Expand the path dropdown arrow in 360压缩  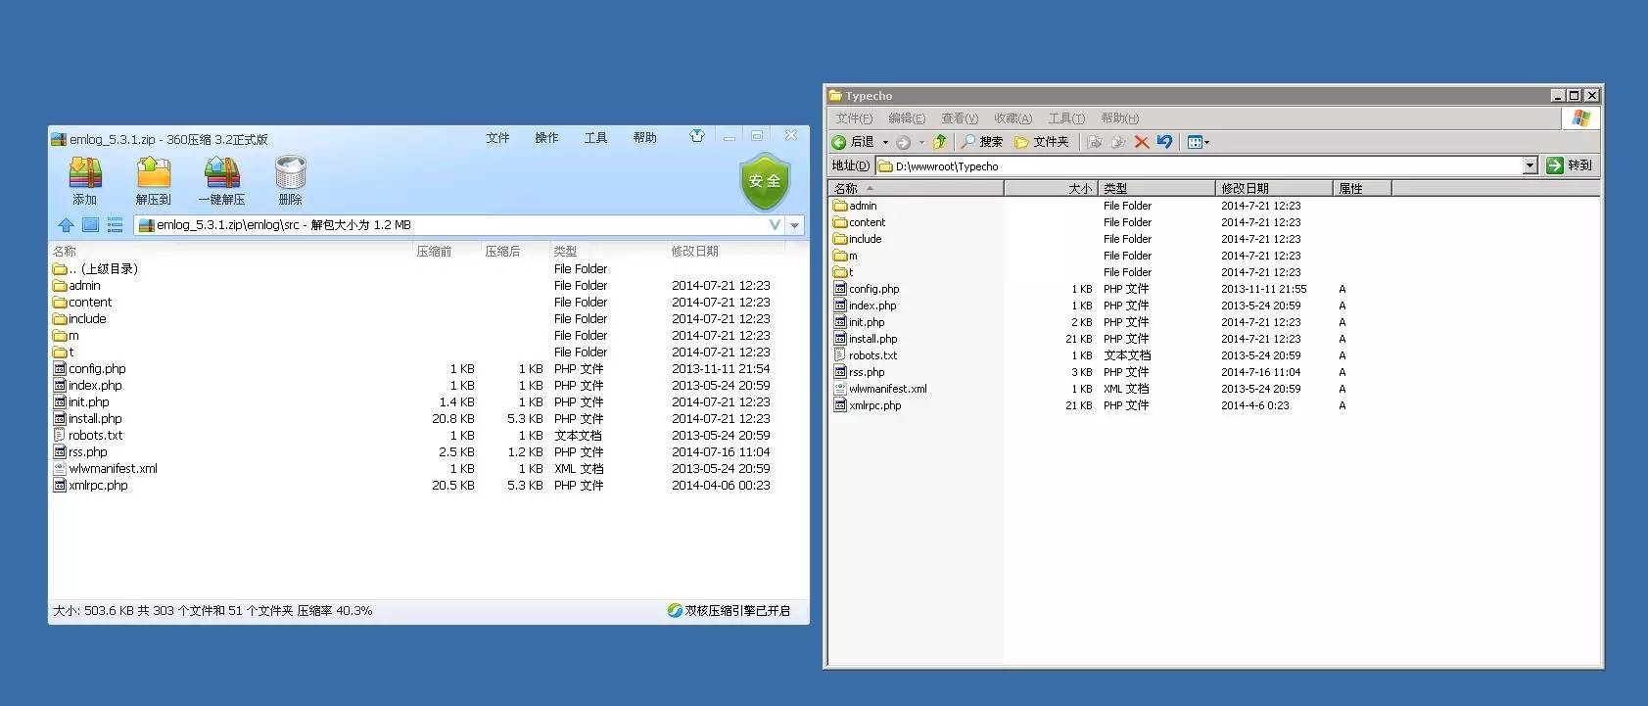click(x=795, y=225)
